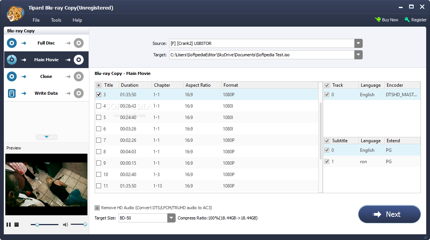Open the File menu

36,20
